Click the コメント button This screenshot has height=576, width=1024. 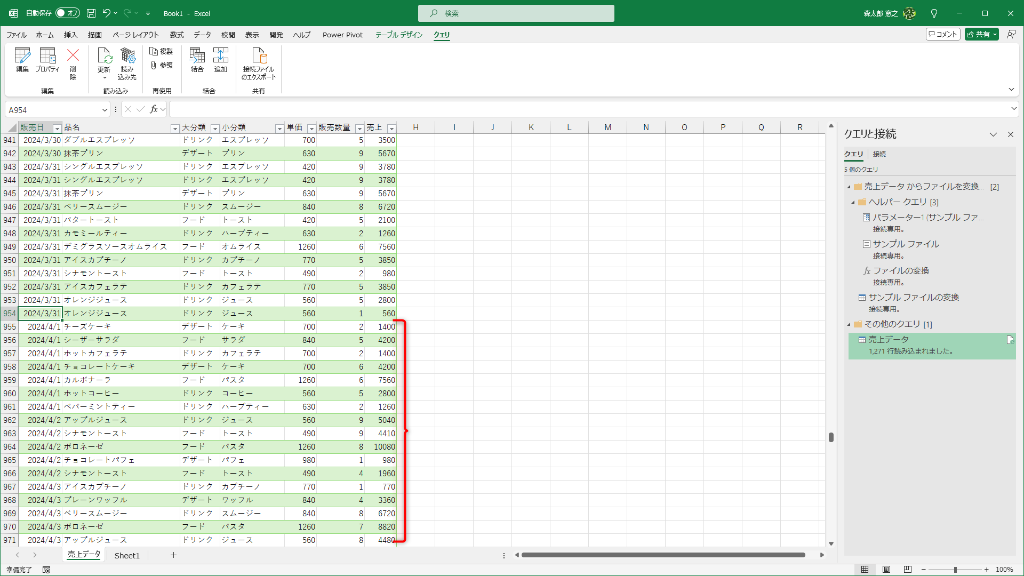click(x=943, y=34)
